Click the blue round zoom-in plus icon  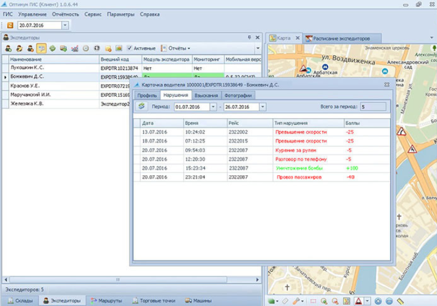(x=378, y=301)
